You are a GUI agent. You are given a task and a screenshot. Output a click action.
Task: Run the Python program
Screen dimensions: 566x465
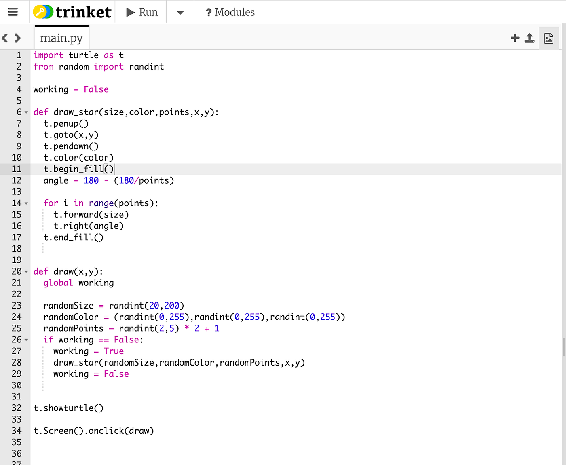coord(141,12)
